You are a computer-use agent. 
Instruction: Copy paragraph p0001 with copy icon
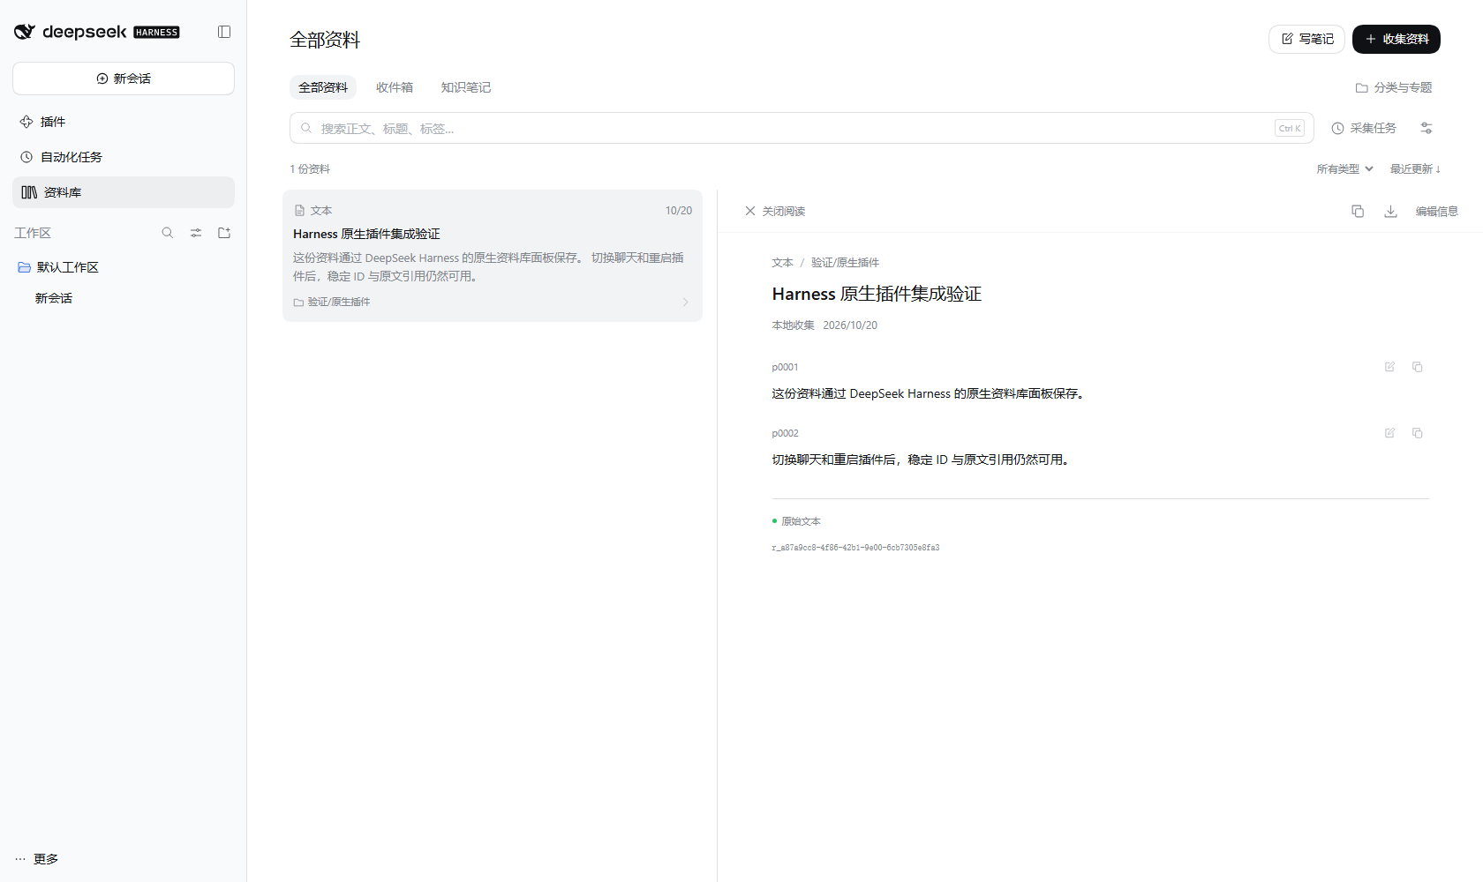coord(1418,367)
